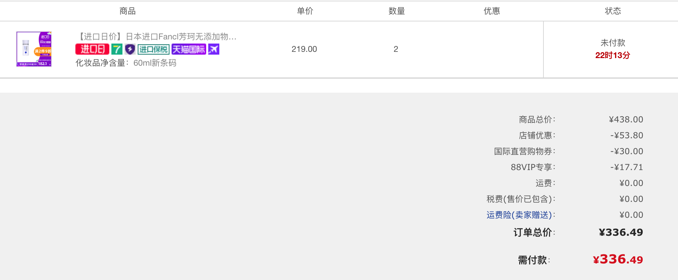Screen dimensions: 678x280
Task: Select the 国际直营购物券 discount -¥30.00
Action: click(627, 151)
